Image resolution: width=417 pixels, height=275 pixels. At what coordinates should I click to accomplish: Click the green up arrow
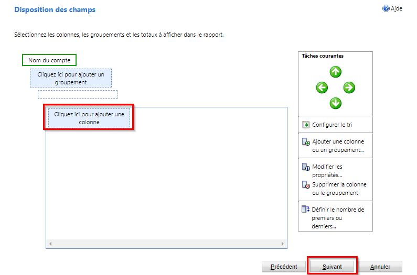click(x=335, y=72)
